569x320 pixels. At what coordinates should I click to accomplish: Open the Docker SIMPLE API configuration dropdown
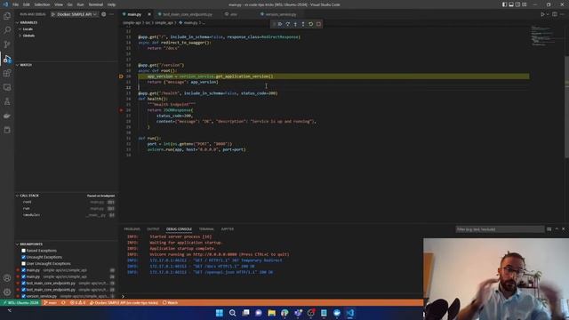(x=77, y=14)
